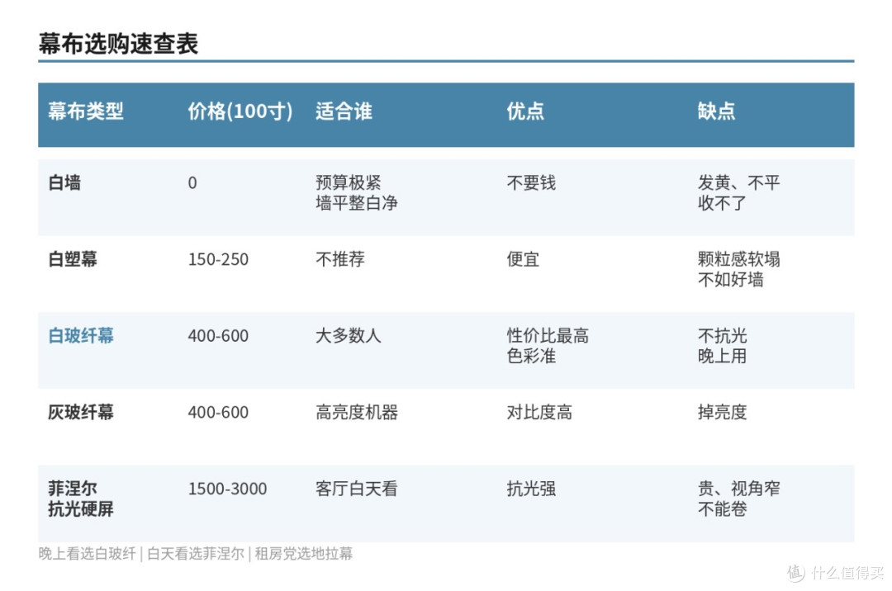The height and width of the screenshot is (591, 892).
Task: Click the 适合谁 column header
Action: coord(344,111)
